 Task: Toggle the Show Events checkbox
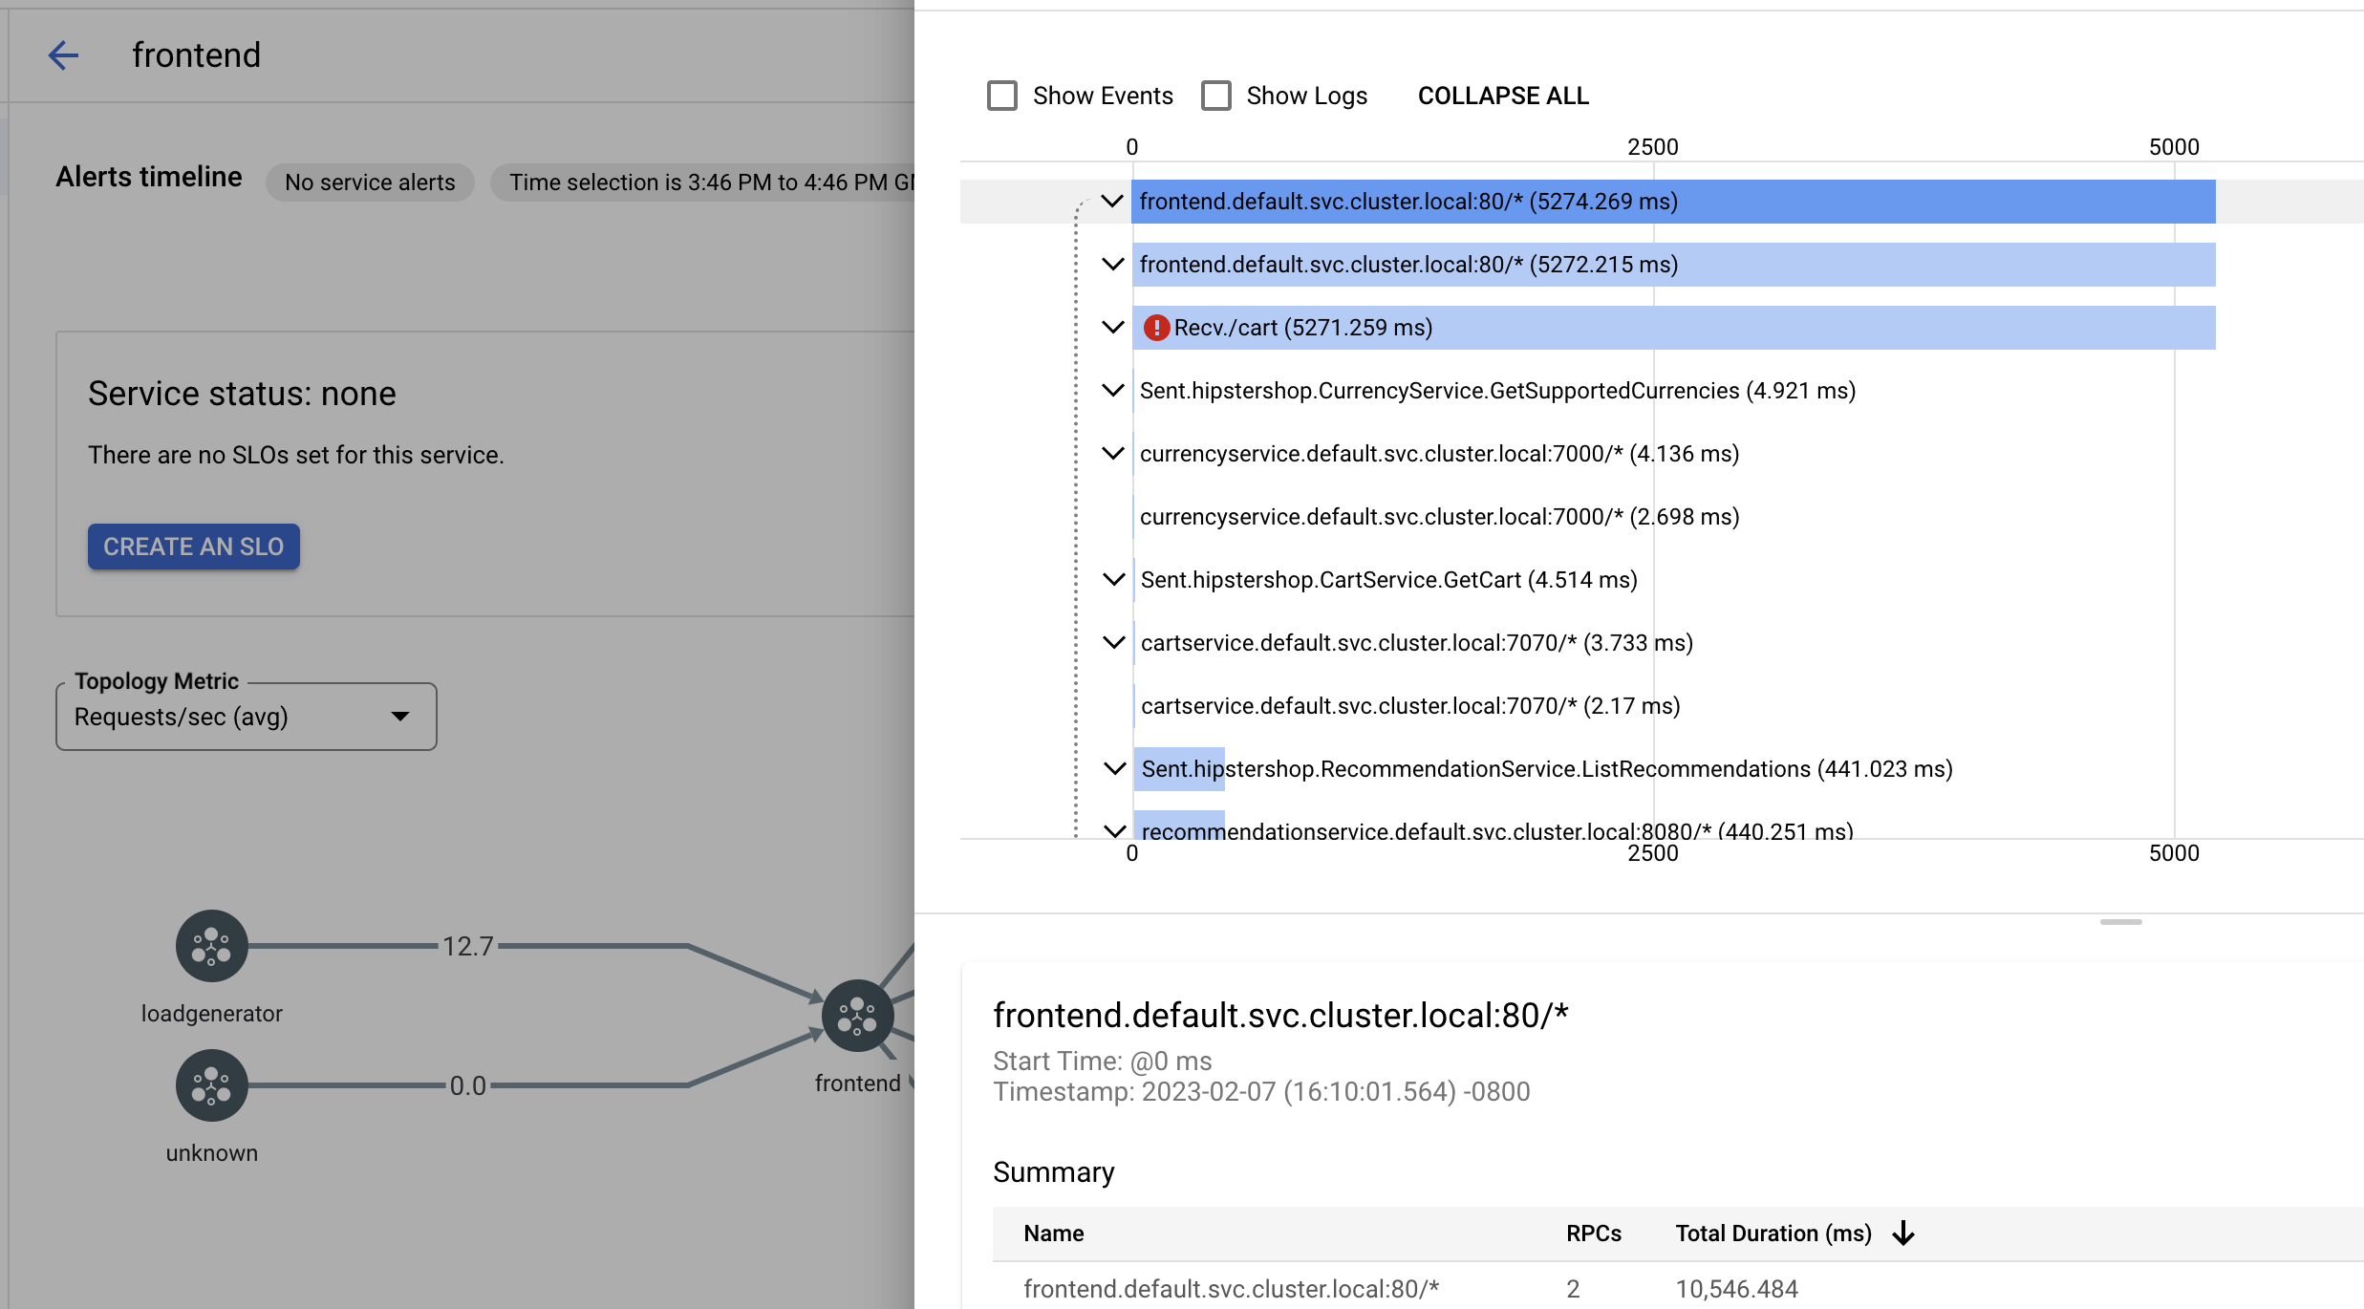[x=1000, y=96]
